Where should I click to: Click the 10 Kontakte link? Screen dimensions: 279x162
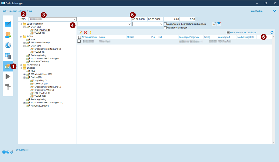22,150
